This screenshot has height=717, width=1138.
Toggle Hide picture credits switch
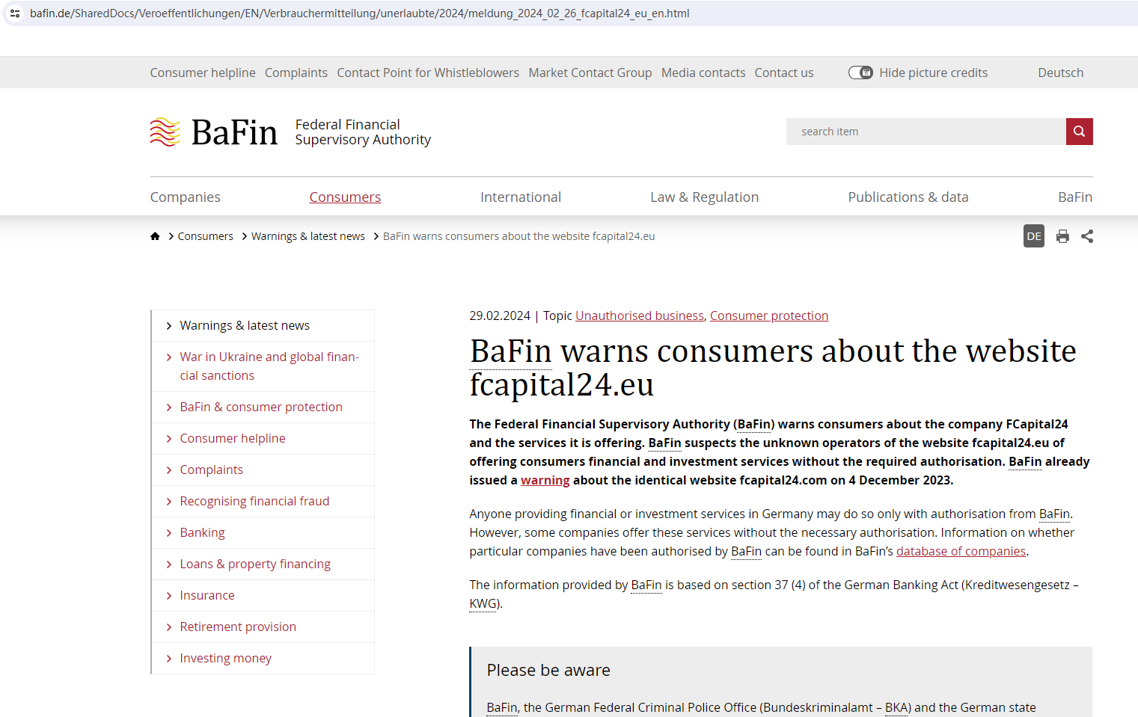[x=860, y=73]
